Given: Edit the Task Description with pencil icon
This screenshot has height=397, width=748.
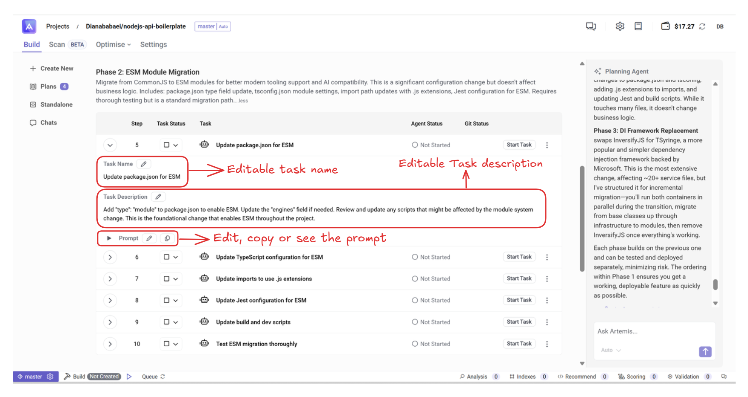Looking at the screenshot, I should [x=158, y=197].
